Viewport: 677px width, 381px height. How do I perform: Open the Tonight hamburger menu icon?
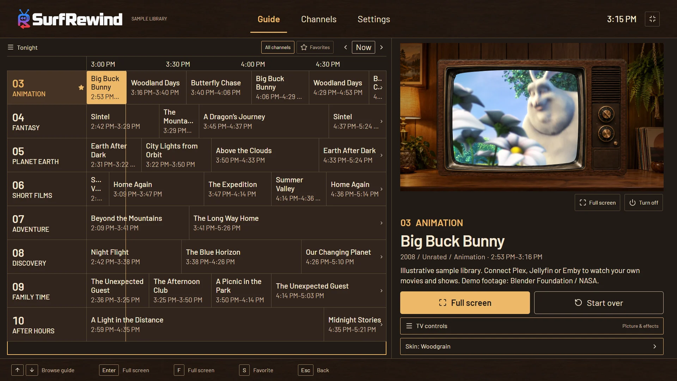click(11, 47)
